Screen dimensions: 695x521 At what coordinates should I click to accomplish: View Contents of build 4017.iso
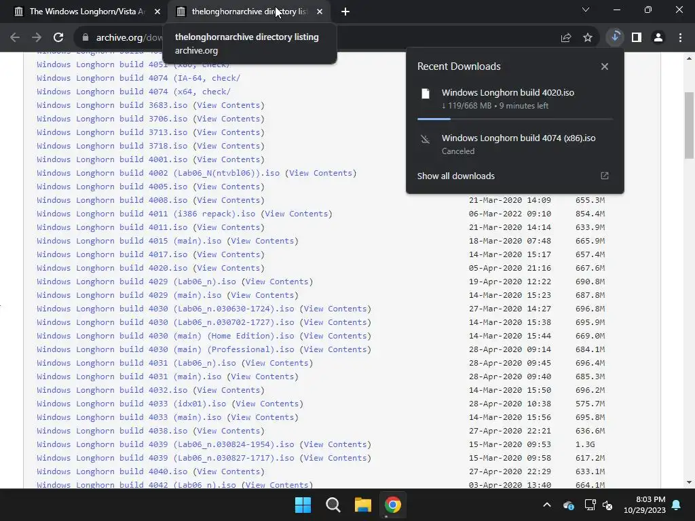[228, 254]
